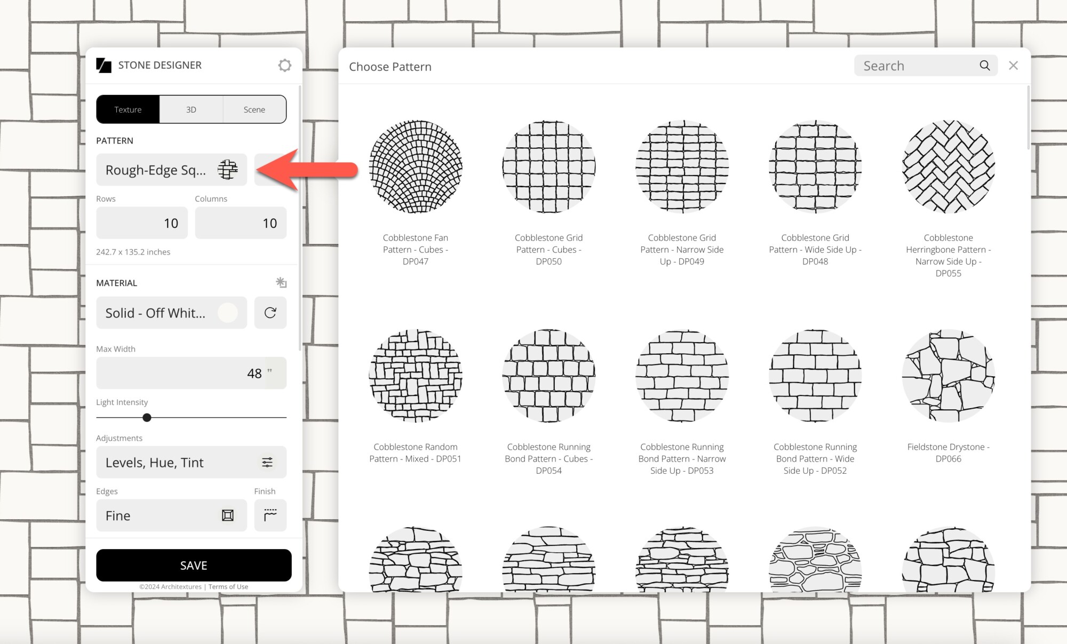The width and height of the screenshot is (1067, 644).
Task: Click the Finish profile icon
Action: pos(270,515)
